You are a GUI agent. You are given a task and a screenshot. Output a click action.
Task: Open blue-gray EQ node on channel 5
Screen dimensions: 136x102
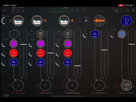(x=122, y=34)
